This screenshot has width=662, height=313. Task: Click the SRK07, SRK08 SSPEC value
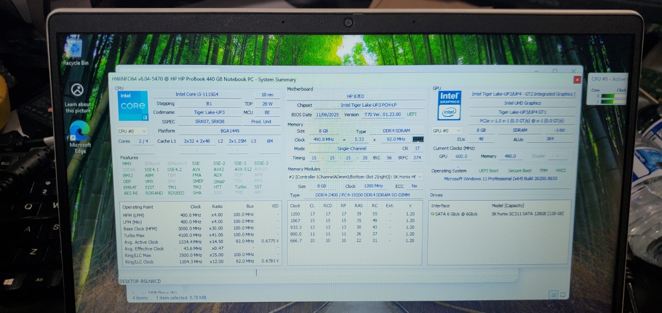tap(210, 122)
